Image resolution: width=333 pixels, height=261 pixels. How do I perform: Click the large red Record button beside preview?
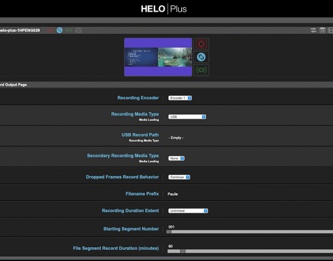(201, 44)
